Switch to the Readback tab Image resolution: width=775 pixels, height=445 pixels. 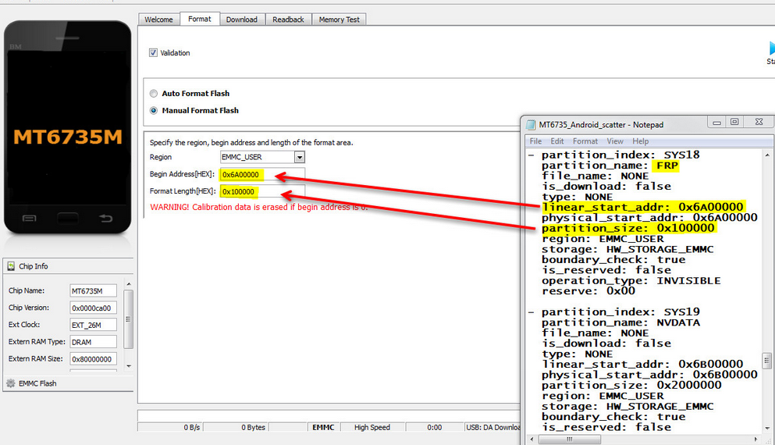(288, 20)
